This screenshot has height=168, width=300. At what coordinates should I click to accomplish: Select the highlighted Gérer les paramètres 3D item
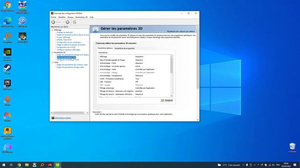click(66, 57)
